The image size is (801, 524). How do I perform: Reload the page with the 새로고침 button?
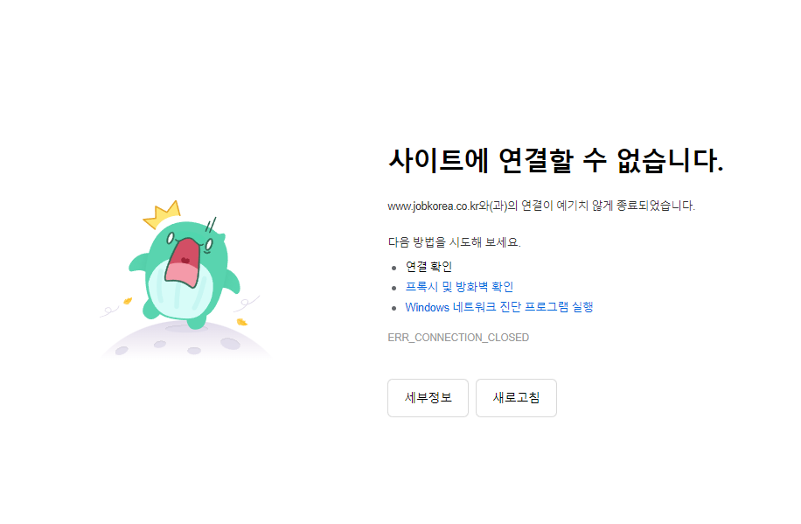[x=516, y=398]
